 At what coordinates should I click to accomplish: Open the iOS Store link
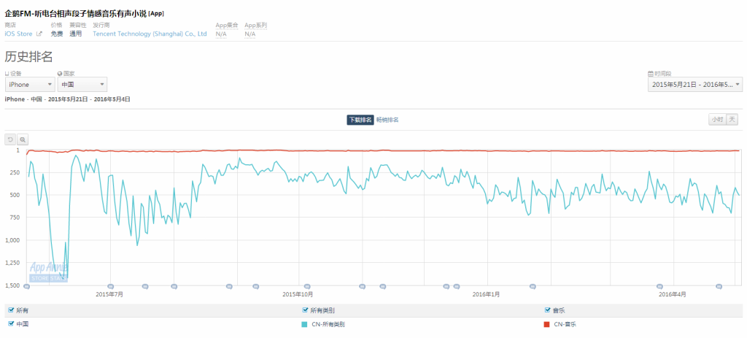(x=18, y=34)
